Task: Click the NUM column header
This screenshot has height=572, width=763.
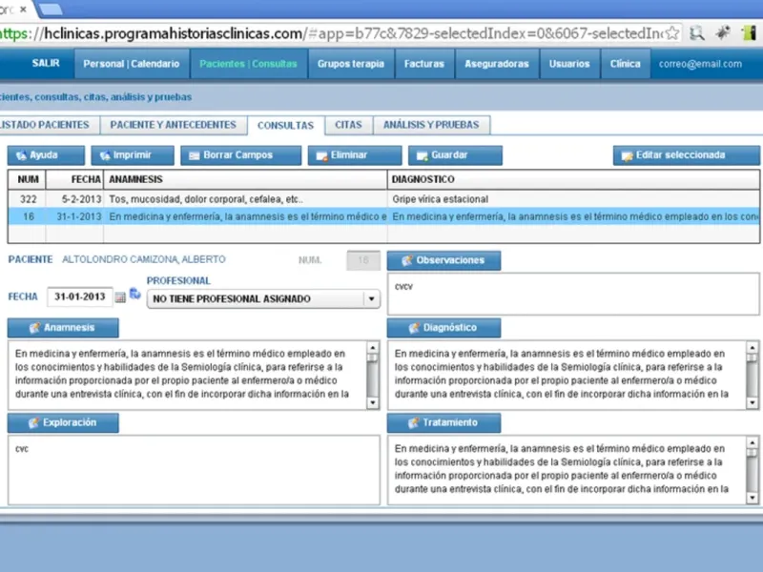Action: point(28,179)
